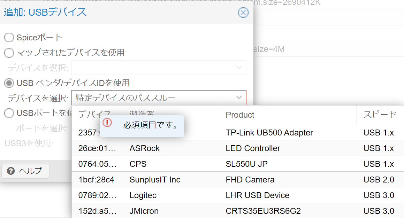Select the Spiceポート radio button
404x218 pixels.
click(9, 37)
